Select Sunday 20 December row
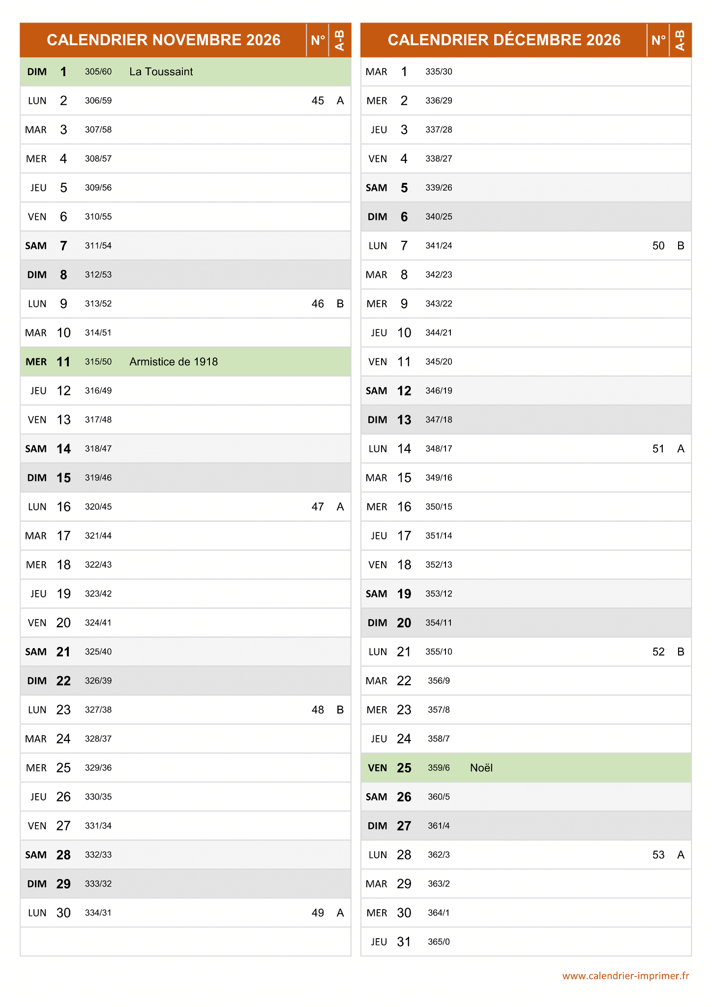Viewport: 712px width, 1007px height. pos(526,623)
